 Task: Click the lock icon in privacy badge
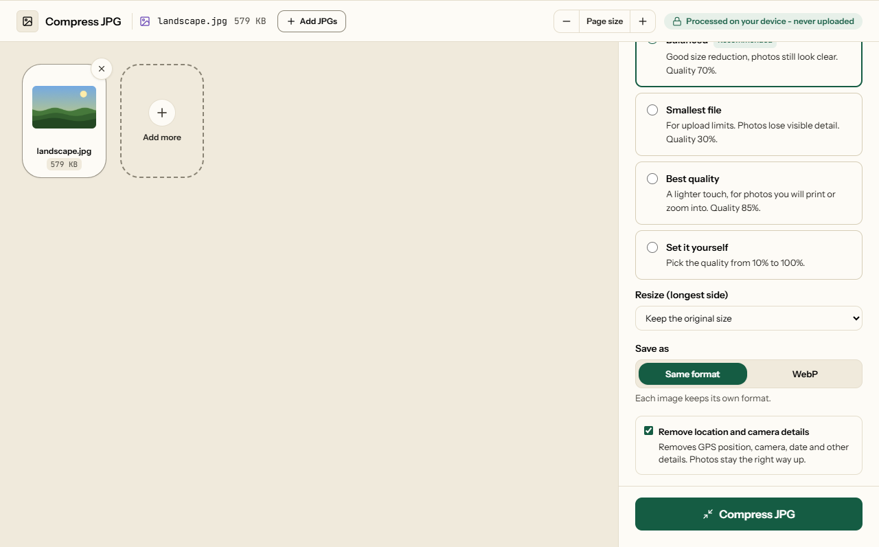click(x=677, y=21)
